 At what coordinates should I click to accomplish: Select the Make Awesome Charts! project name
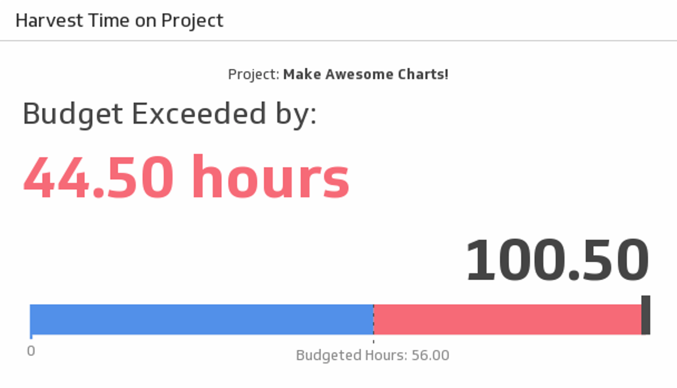pyautogui.click(x=365, y=74)
